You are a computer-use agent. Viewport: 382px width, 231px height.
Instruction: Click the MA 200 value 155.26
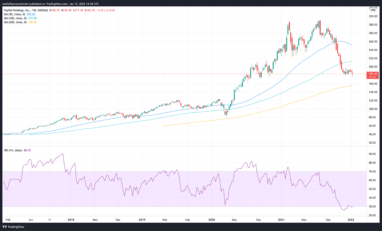pyautogui.click(x=32, y=22)
